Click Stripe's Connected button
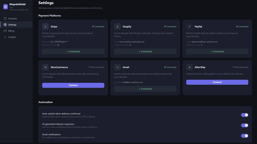The image size is (257, 144). tap(73, 51)
